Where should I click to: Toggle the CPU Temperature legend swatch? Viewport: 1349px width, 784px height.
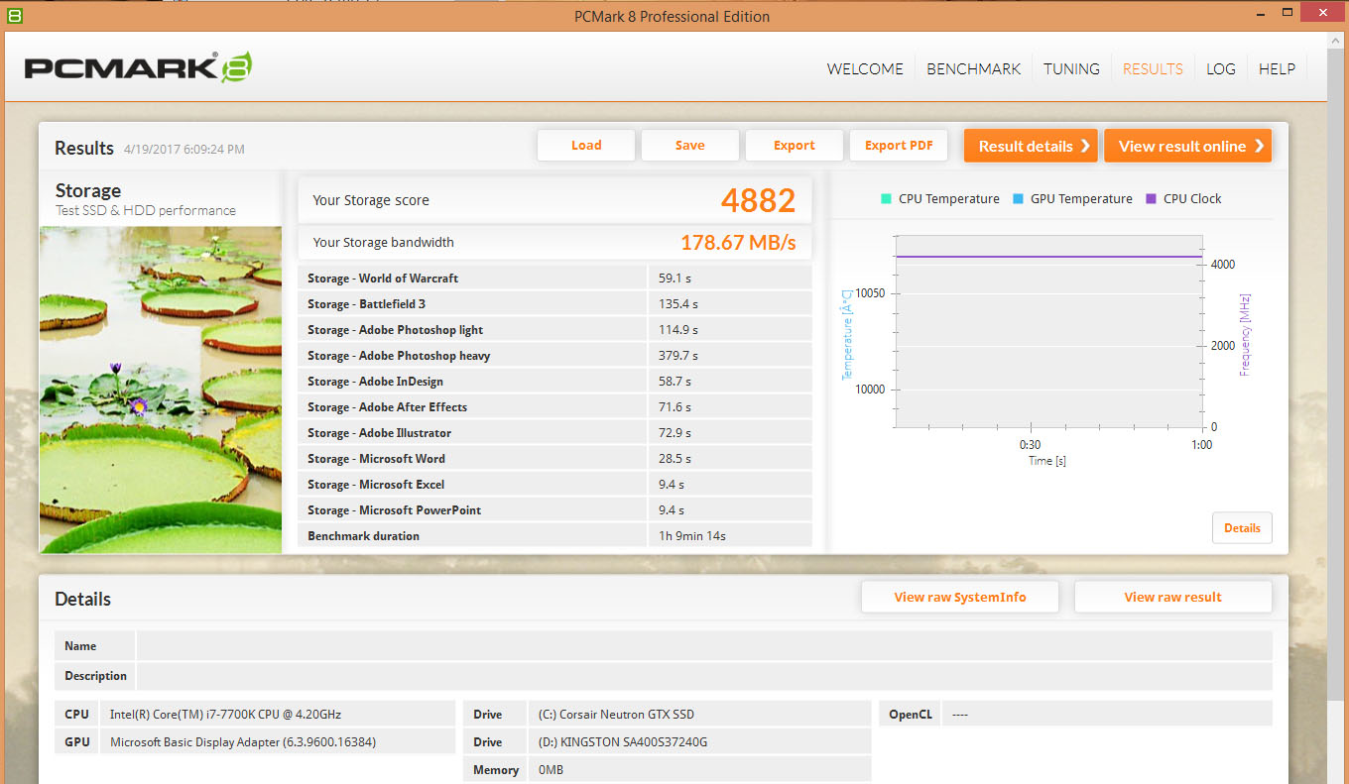point(886,198)
